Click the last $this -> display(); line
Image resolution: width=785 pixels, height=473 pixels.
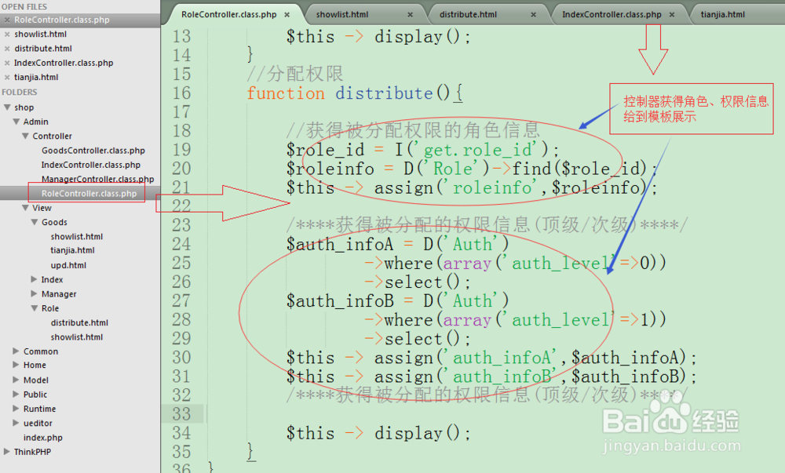[378, 434]
